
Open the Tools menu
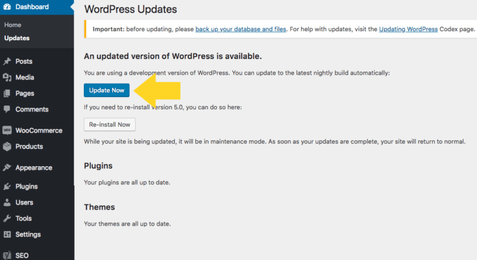(24, 218)
